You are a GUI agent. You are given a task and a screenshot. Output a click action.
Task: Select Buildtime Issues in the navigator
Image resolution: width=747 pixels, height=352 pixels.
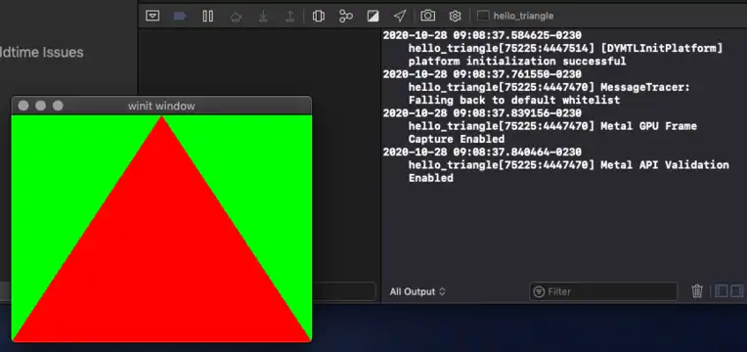pos(41,52)
